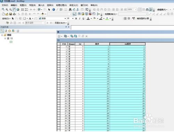
Task: Toggle visibility checkbox of layer 11
Action: (8, 38)
